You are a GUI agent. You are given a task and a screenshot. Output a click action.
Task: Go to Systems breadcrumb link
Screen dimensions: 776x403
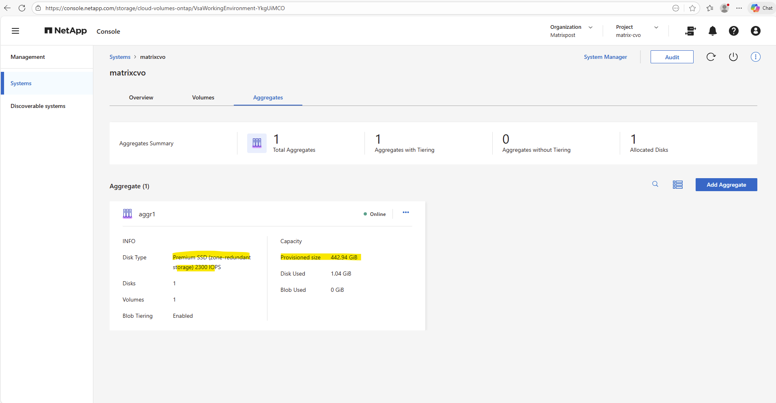(x=120, y=57)
